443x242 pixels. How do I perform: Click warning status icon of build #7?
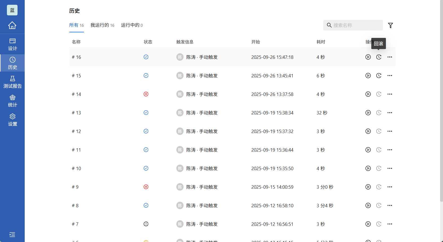pyautogui.click(x=146, y=224)
